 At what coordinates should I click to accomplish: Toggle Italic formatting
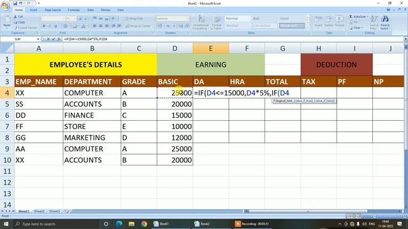(50, 26)
